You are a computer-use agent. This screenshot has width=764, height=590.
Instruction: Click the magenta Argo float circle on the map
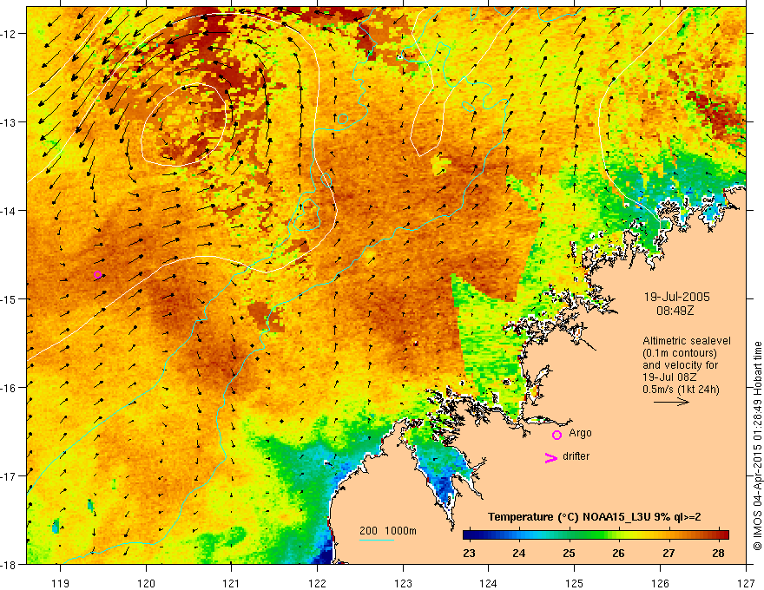tap(97, 274)
